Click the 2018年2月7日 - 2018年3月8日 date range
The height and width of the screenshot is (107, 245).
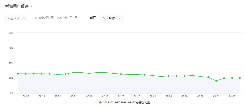click(x=55, y=18)
